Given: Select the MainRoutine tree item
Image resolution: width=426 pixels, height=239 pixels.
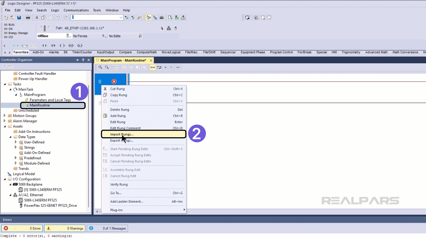Looking at the screenshot, I should tap(39, 105).
